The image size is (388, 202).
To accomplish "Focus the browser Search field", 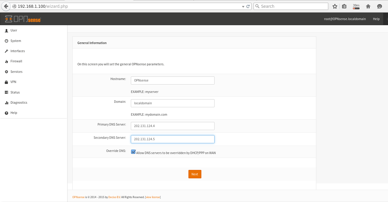I will pyautogui.click(x=291, y=6).
